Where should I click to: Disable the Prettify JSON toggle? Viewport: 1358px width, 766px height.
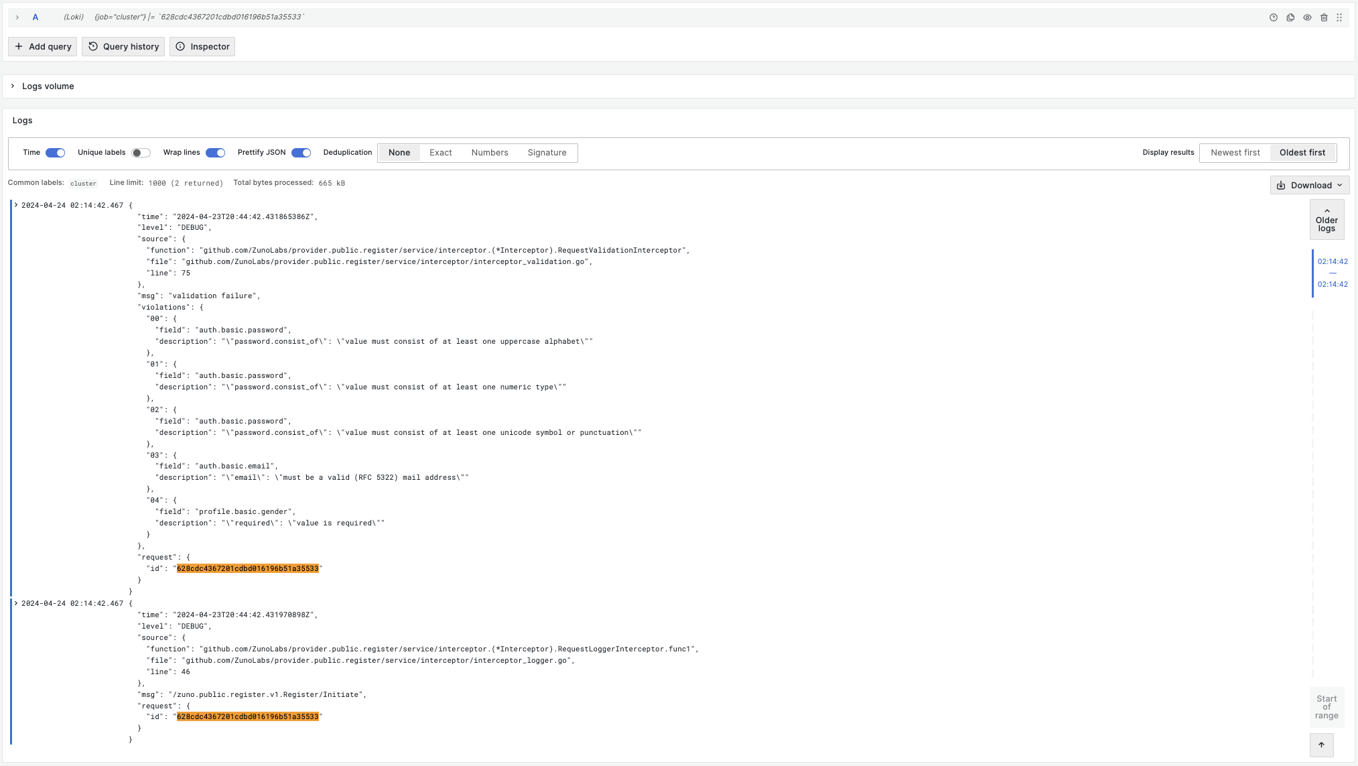click(x=301, y=153)
